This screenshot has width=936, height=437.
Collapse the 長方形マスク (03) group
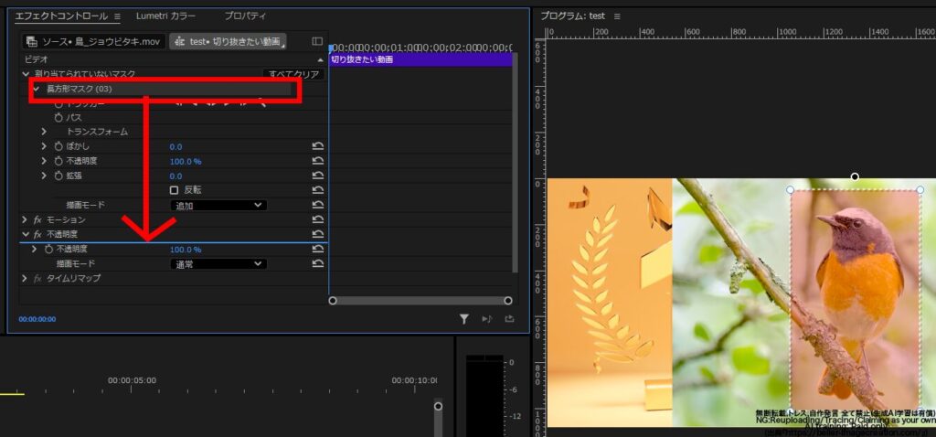(x=37, y=89)
